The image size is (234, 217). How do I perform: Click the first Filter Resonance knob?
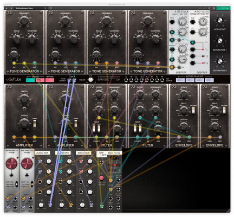tap(114, 94)
